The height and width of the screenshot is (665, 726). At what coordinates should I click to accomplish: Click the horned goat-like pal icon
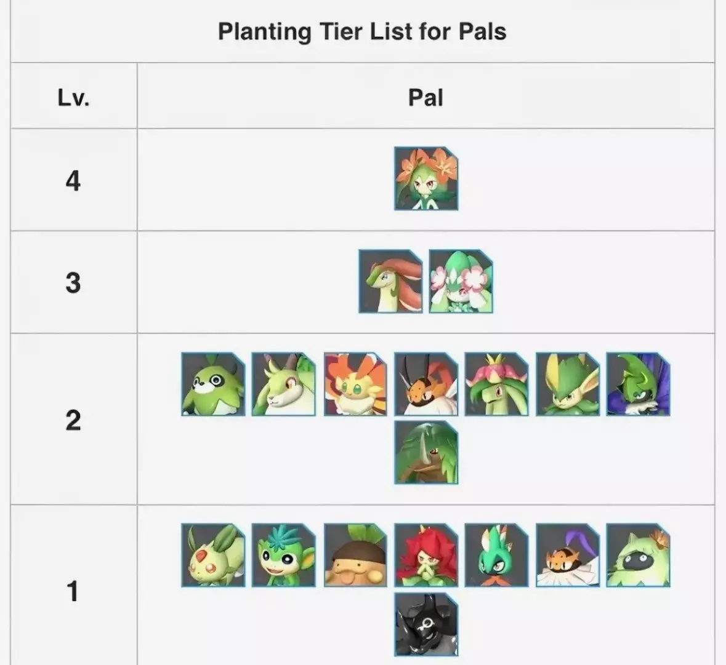pyautogui.click(x=284, y=384)
